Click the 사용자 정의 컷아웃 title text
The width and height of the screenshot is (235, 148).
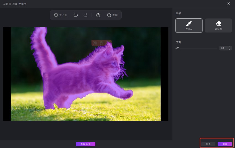15,4
